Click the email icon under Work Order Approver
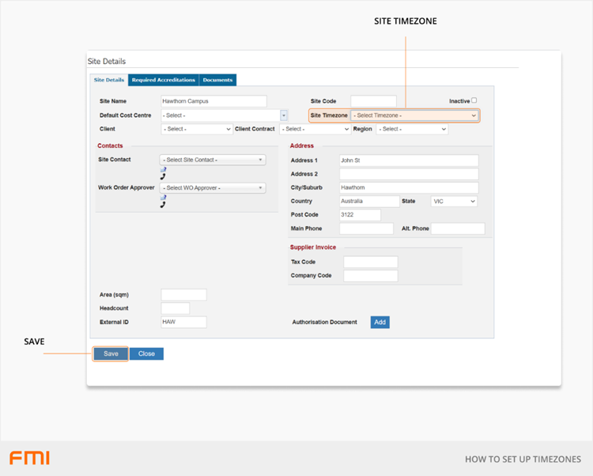Viewport: 593px width, 476px height. 163,197
